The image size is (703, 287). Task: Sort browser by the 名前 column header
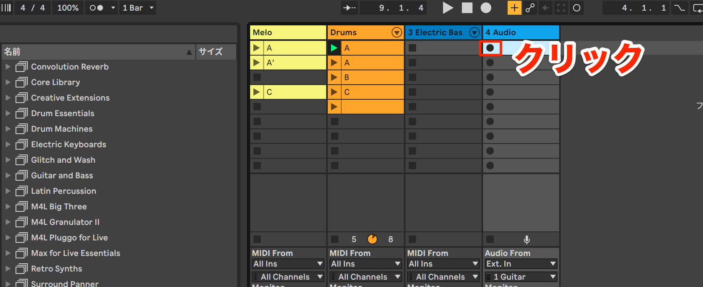98,52
